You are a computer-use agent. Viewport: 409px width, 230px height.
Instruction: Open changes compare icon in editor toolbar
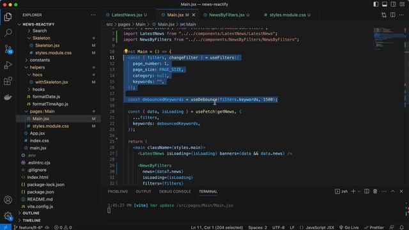[383, 15]
